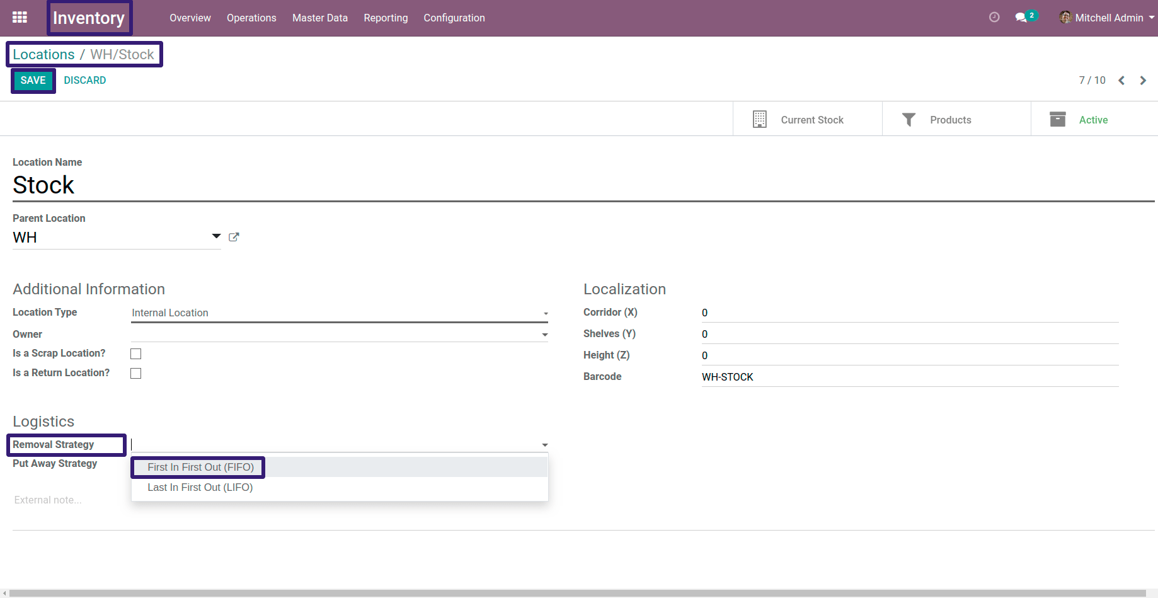Click the Products filter funnel icon
The image size is (1158, 598).
pos(909,120)
